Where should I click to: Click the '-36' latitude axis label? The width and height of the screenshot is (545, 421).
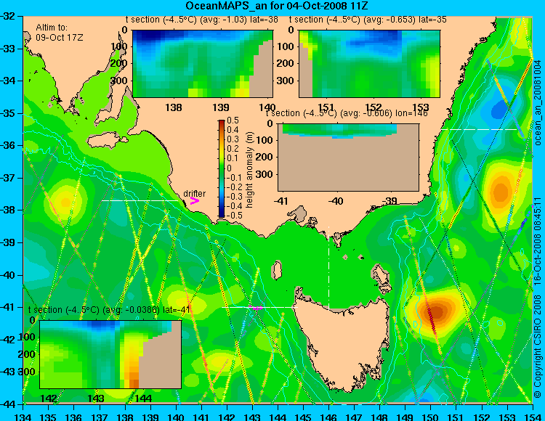8,145
